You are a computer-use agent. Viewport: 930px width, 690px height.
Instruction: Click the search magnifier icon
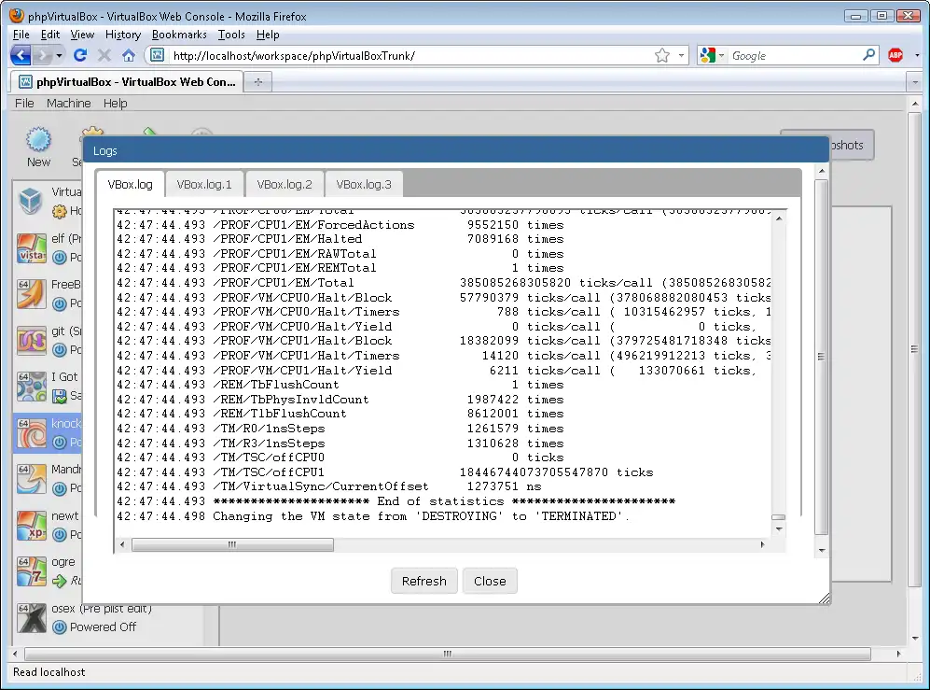[x=869, y=55]
